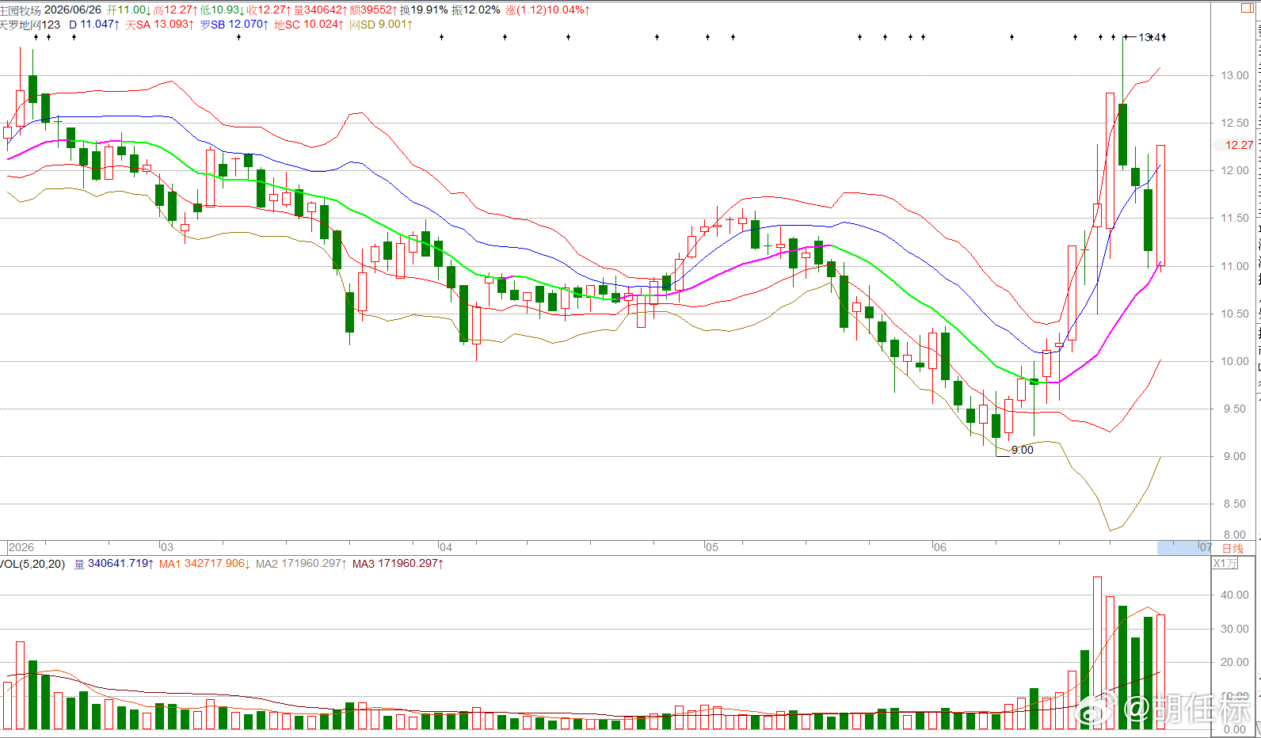Click the latest red volume bar
This screenshot has width=1261, height=738.
tap(1160, 671)
